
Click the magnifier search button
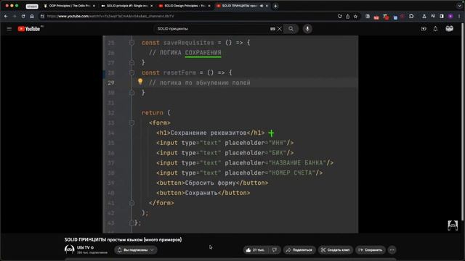click(x=291, y=29)
